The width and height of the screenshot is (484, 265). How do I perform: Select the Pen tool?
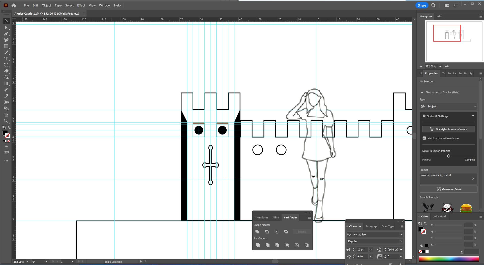click(x=6, y=34)
